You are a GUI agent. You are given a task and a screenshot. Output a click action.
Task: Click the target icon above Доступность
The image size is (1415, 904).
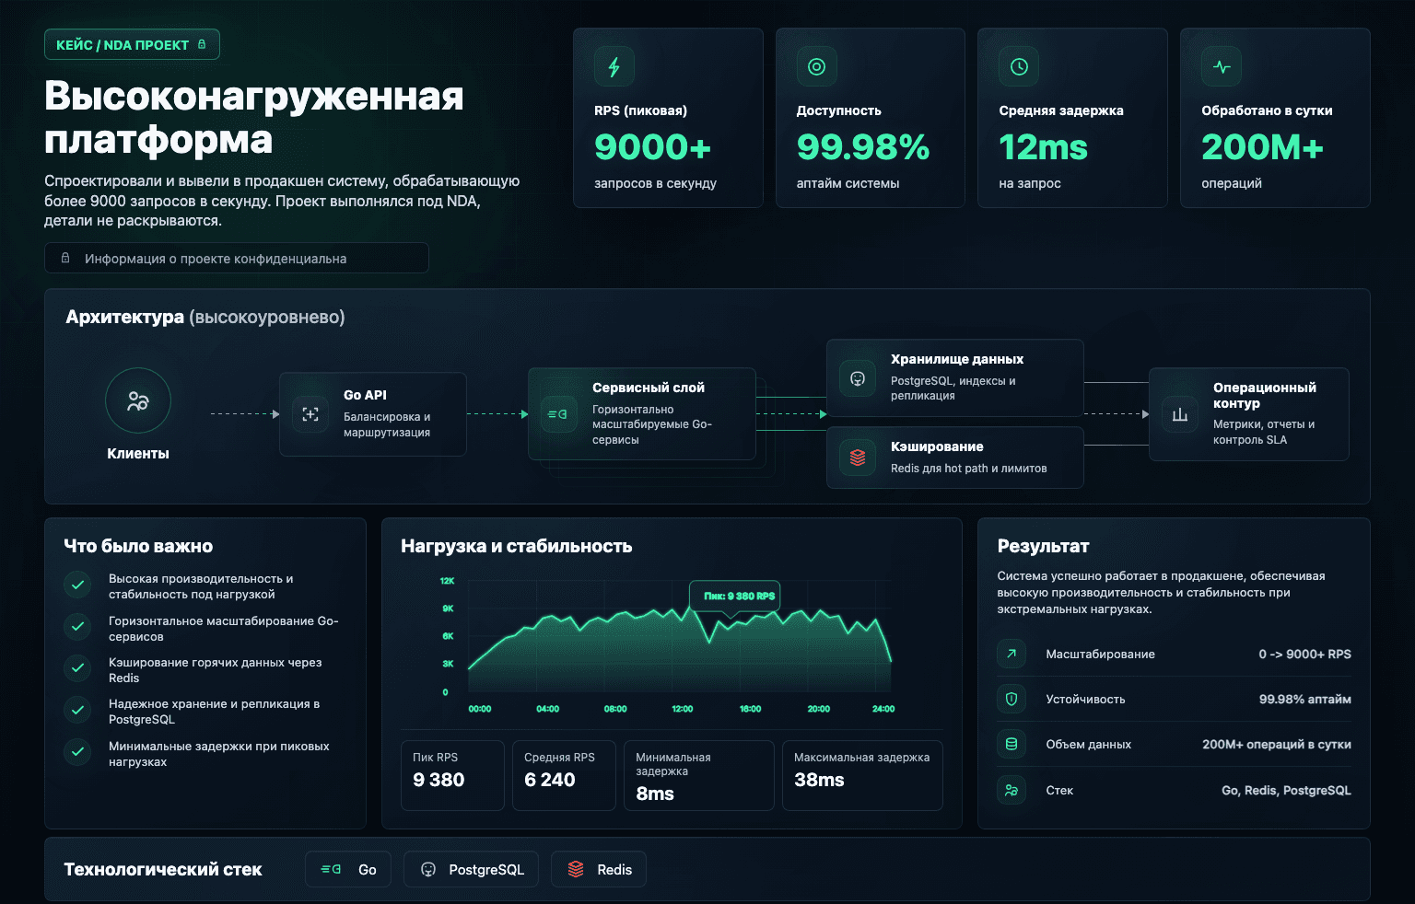[816, 66]
